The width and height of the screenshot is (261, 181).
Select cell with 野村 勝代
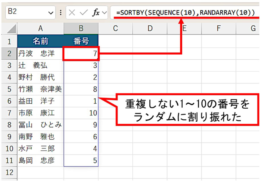[x=40, y=77]
